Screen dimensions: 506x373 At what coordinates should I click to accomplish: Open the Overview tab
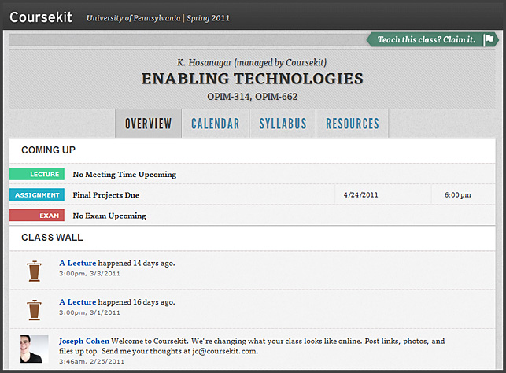tap(149, 124)
